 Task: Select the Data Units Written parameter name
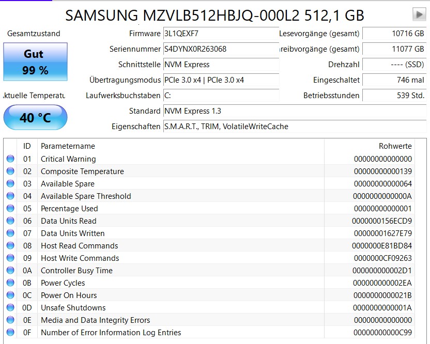click(x=73, y=233)
